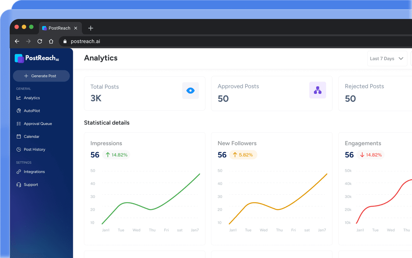This screenshot has height=258, width=412.
Task: Open the Last 7 Days dropdown
Action: (387, 59)
